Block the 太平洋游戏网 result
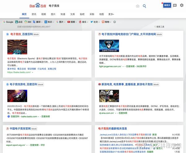The image size is (186, 153). tap(159, 34)
